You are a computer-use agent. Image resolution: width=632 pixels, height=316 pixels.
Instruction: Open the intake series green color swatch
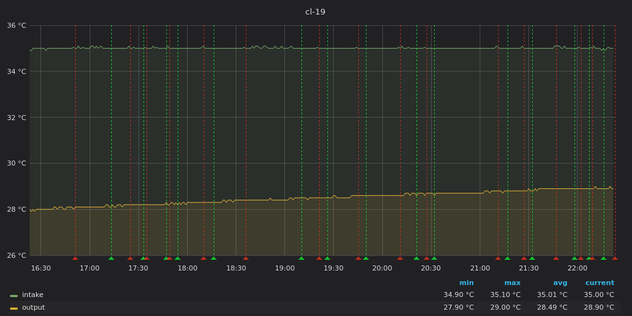click(x=14, y=295)
